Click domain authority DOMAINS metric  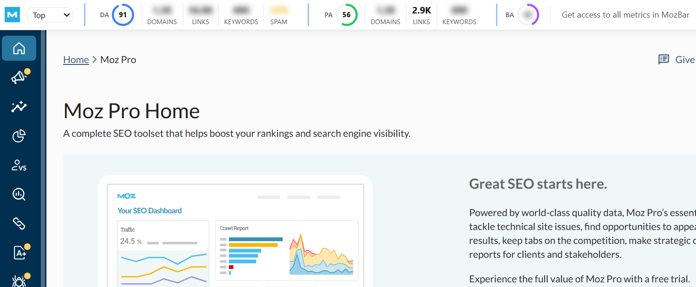pyautogui.click(x=162, y=15)
